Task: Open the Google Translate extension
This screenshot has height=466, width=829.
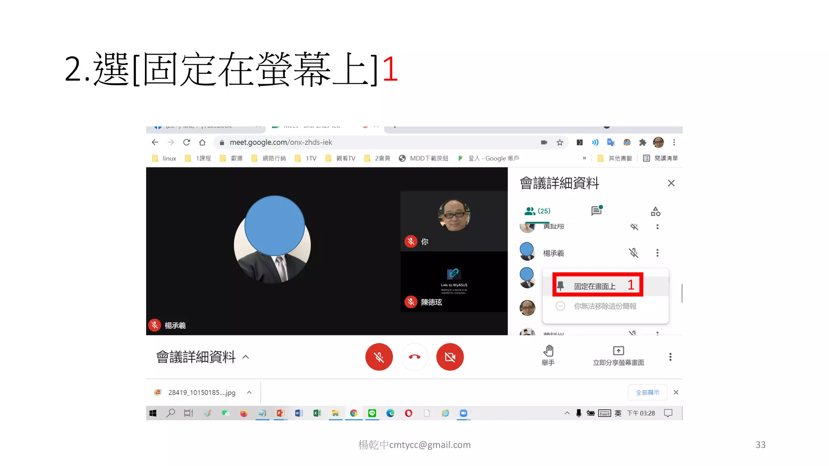Action: point(611,142)
